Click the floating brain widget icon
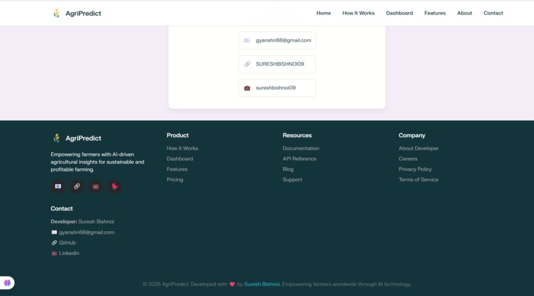The width and height of the screenshot is (534, 296). click(x=7, y=283)
